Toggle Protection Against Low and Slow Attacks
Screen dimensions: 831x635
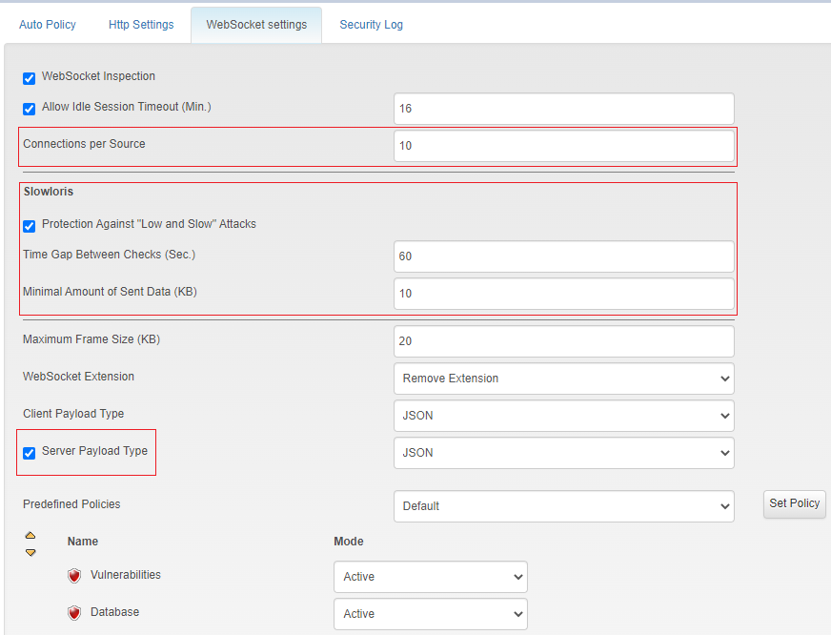[29, 225]
